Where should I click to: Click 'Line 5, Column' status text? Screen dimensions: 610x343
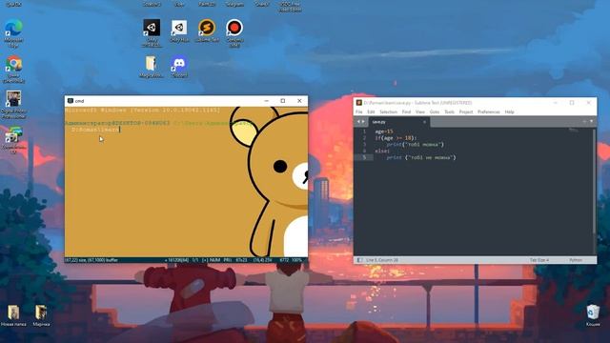(x=382, y=260)
